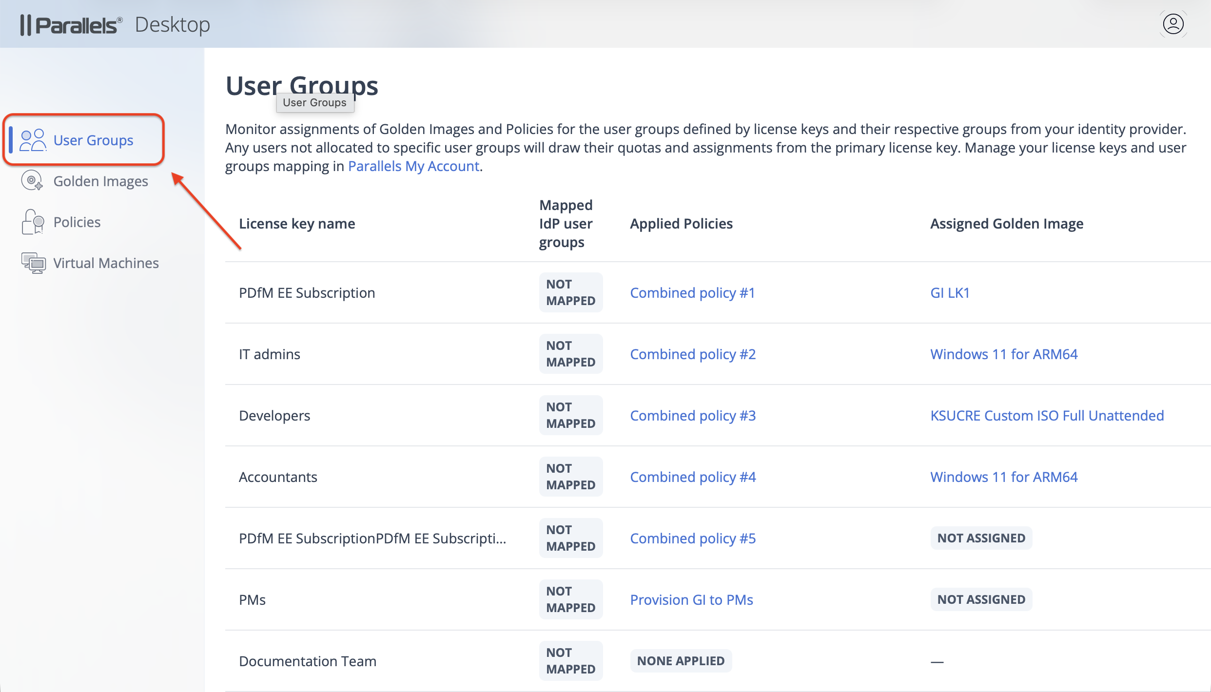Click the NONE APPLIED badge for Documentation Team
Viewport: 1211px width, 692px height.
[x=681, y=661]
